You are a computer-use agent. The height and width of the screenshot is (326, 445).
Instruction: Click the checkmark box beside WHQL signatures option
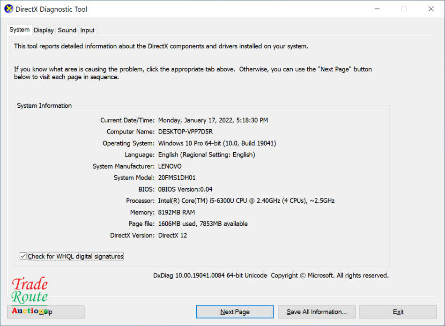click(x=23, y=256)
